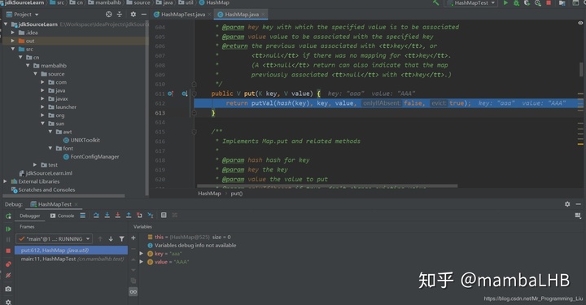Minimize the Debug tool window
This screenshot has width=586, height=305.
pos(578,204)
